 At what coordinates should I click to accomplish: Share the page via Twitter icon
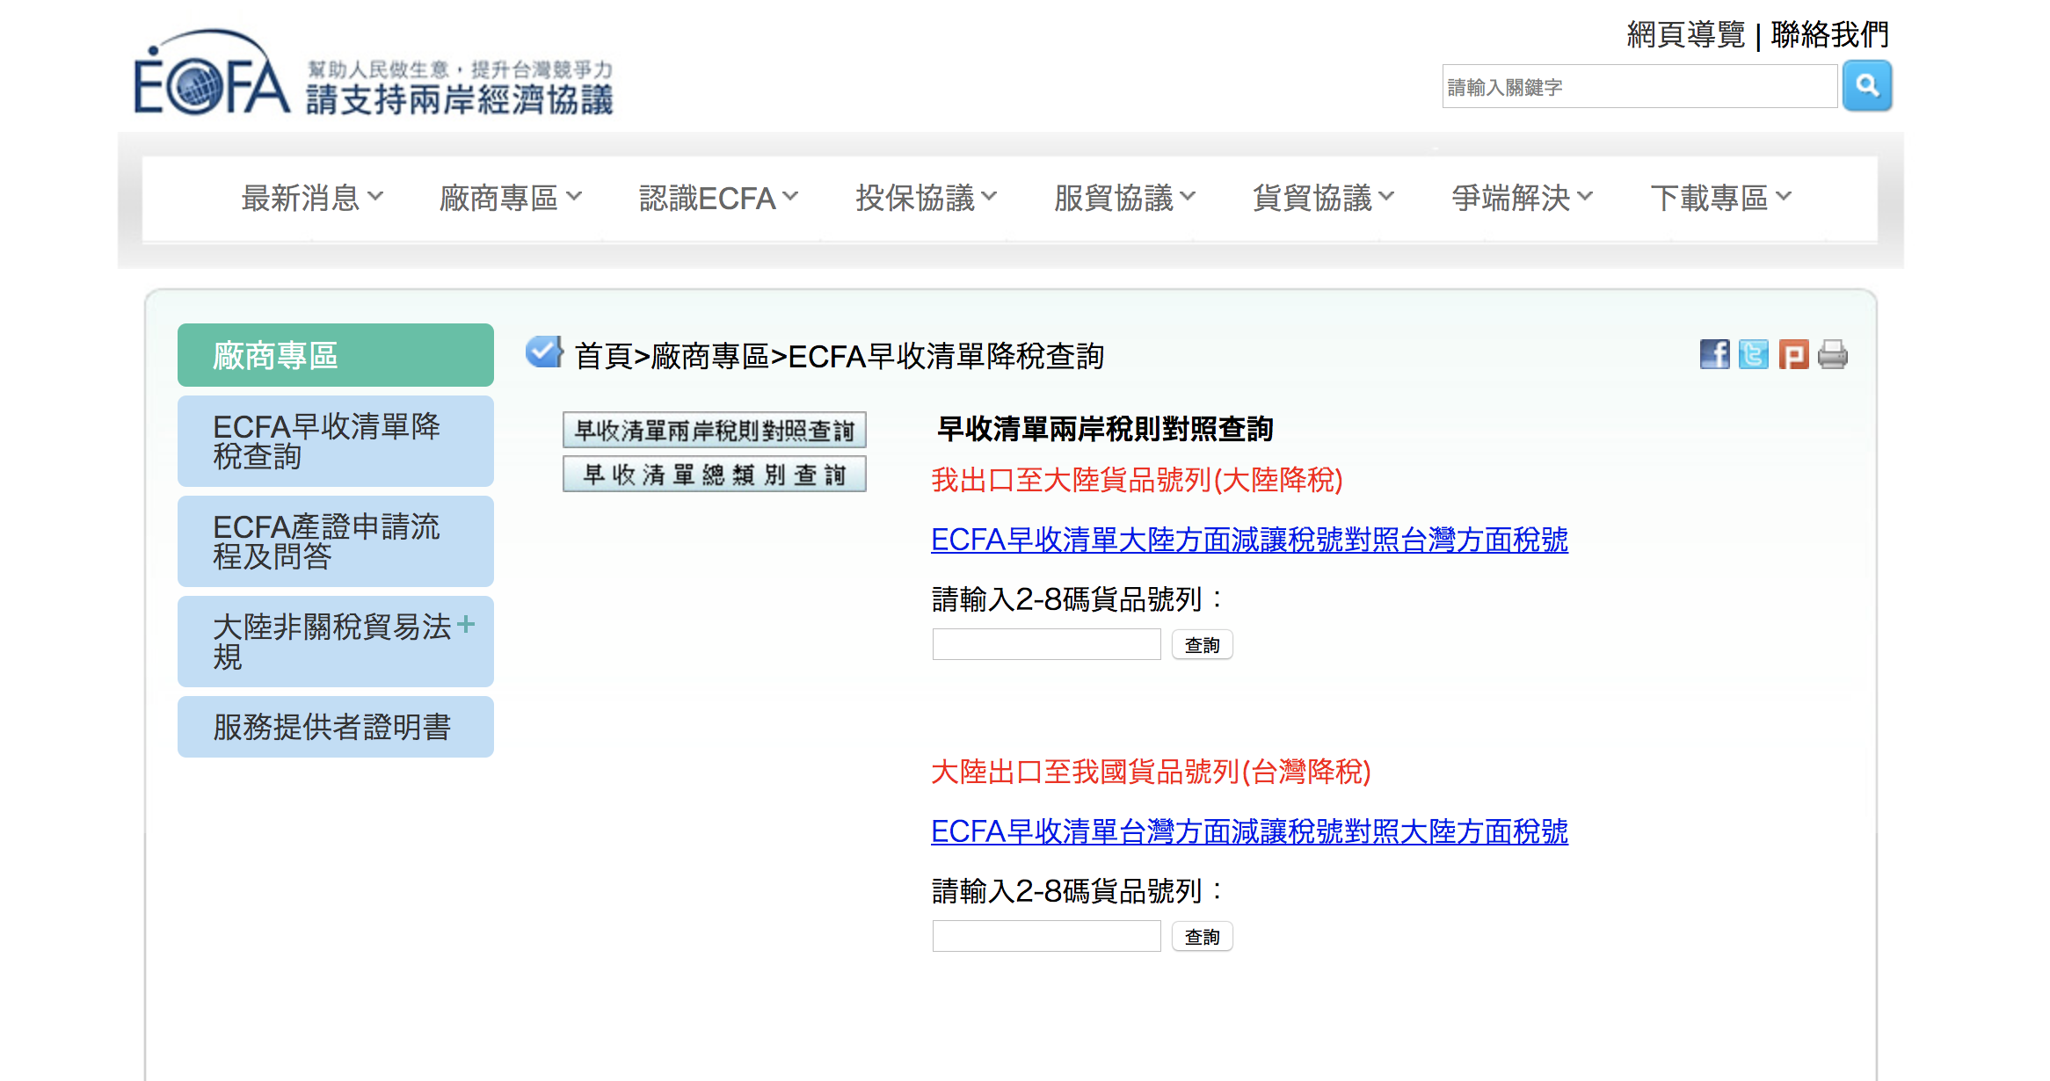(1753, 355)
